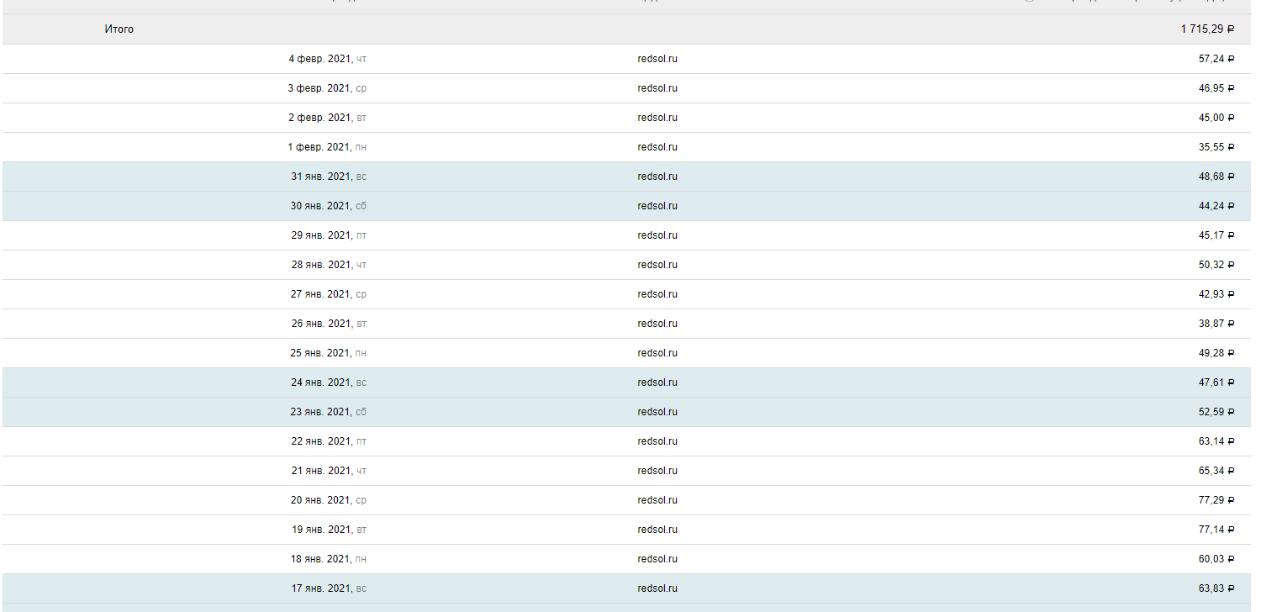
Task: Click the 24 янв. 2021 Sunday date
Action: click(x=328, y=382)
